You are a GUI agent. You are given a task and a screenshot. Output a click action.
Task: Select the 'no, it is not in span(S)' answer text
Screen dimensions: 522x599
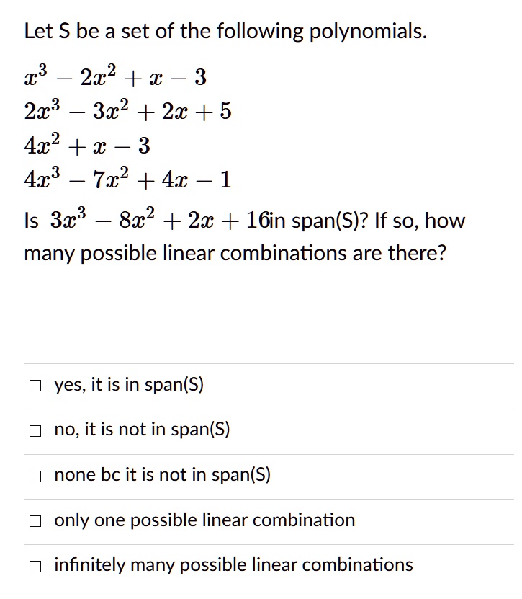(141, 430)
